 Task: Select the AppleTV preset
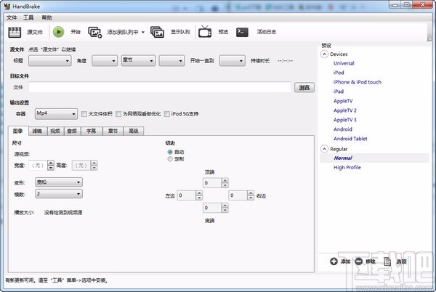[343, 101]
